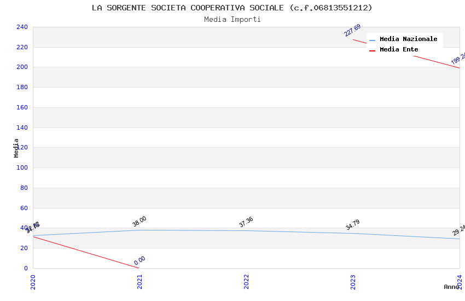Click x-axis year label 2022

246,282
